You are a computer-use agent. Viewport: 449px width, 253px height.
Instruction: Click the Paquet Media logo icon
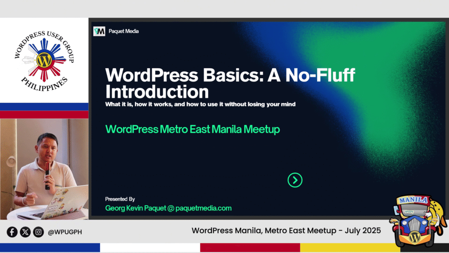[x=100, y=31]
